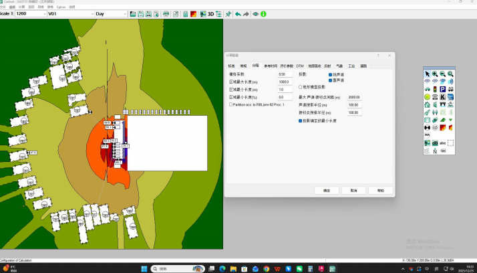This screenshot has height=273, width=477.
Task: Select the green circle receiver tool
Action: click(427, 97)
